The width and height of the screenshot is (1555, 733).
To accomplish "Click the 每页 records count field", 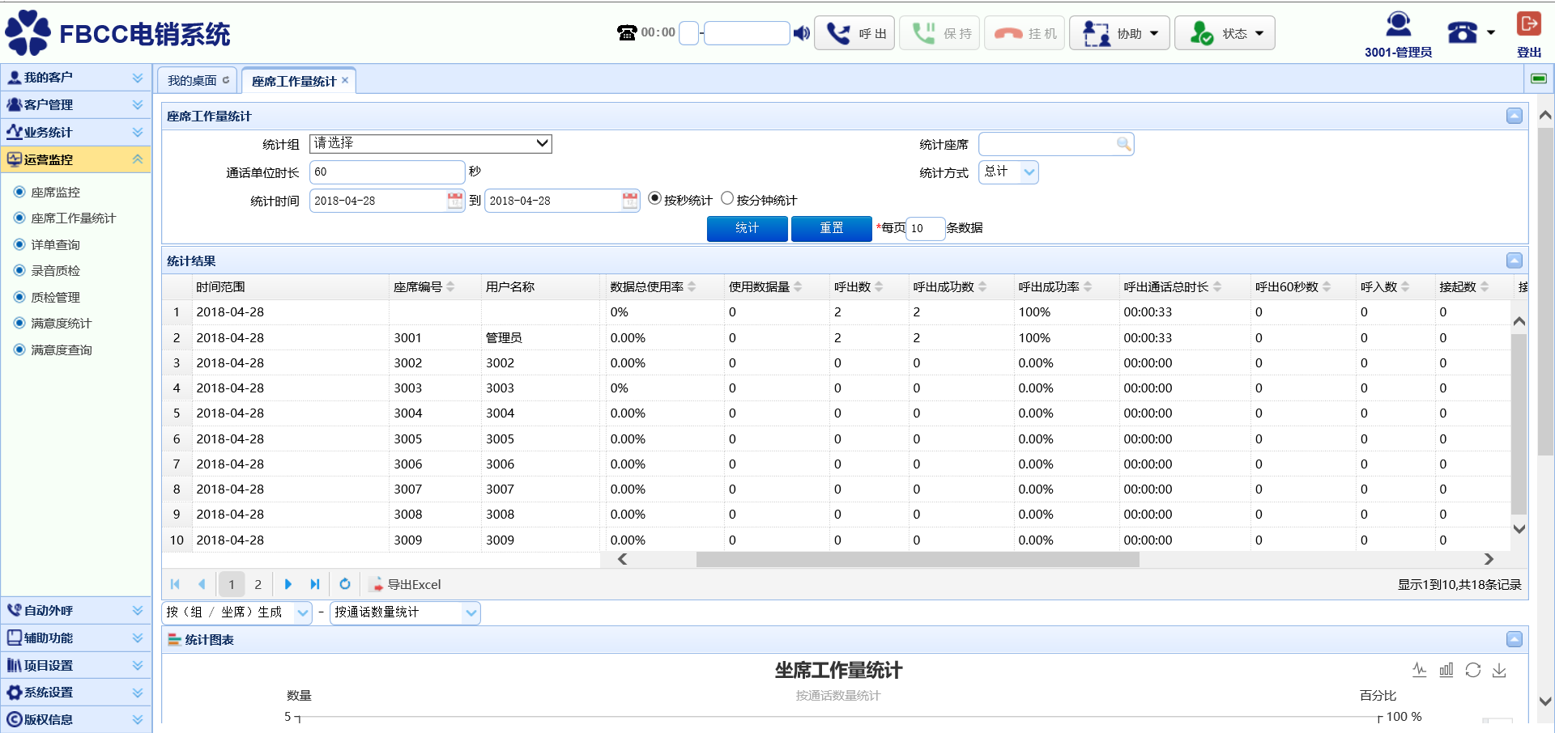I will (x=926, y=228).
